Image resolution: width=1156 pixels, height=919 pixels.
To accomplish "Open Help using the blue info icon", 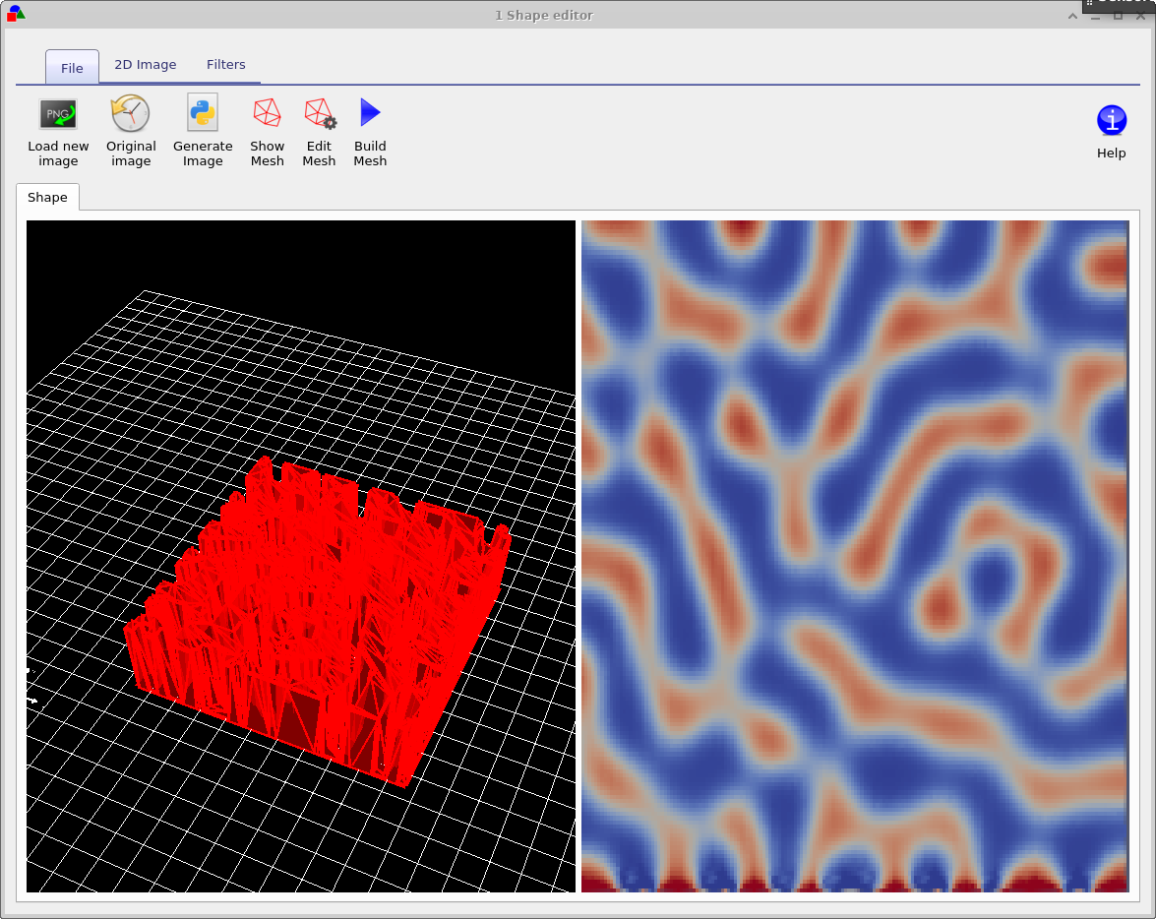I will (1111, 118).
